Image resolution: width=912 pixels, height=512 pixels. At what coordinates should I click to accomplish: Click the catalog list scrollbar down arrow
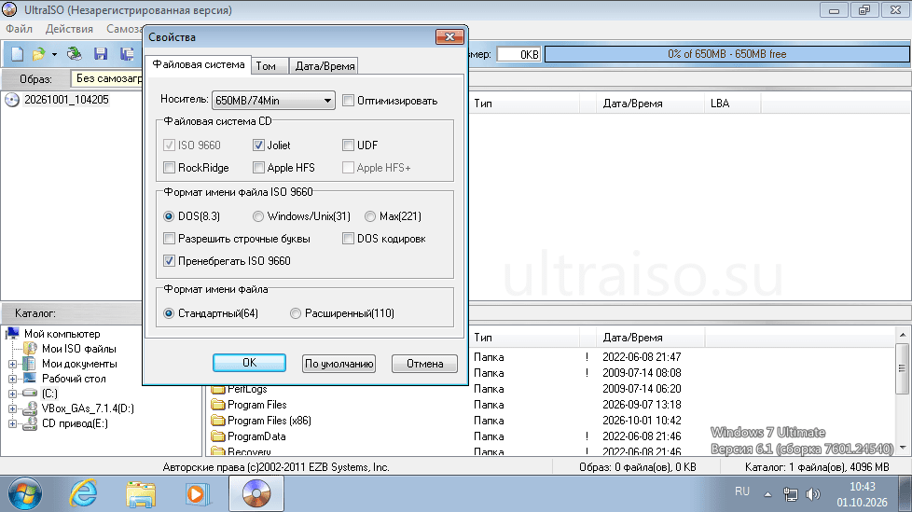[x=903, y=448]
